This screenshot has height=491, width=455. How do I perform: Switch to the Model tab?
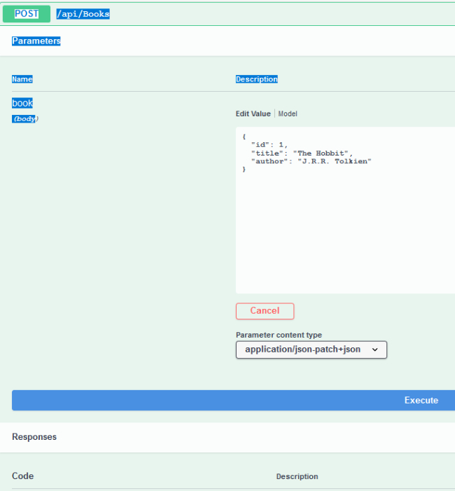(x=288, y=113)
